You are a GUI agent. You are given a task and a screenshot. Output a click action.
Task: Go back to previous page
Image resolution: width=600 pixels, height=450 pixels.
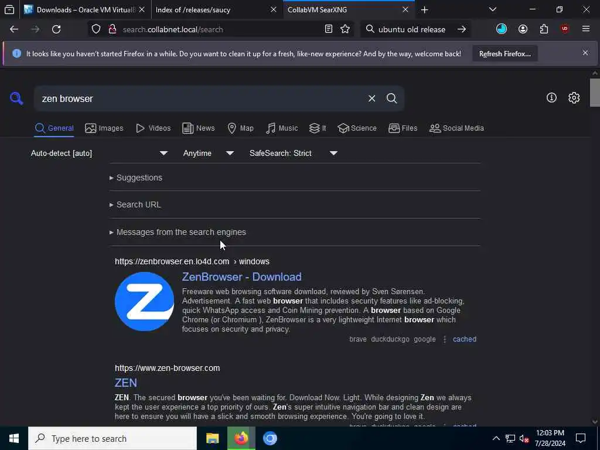14,29
